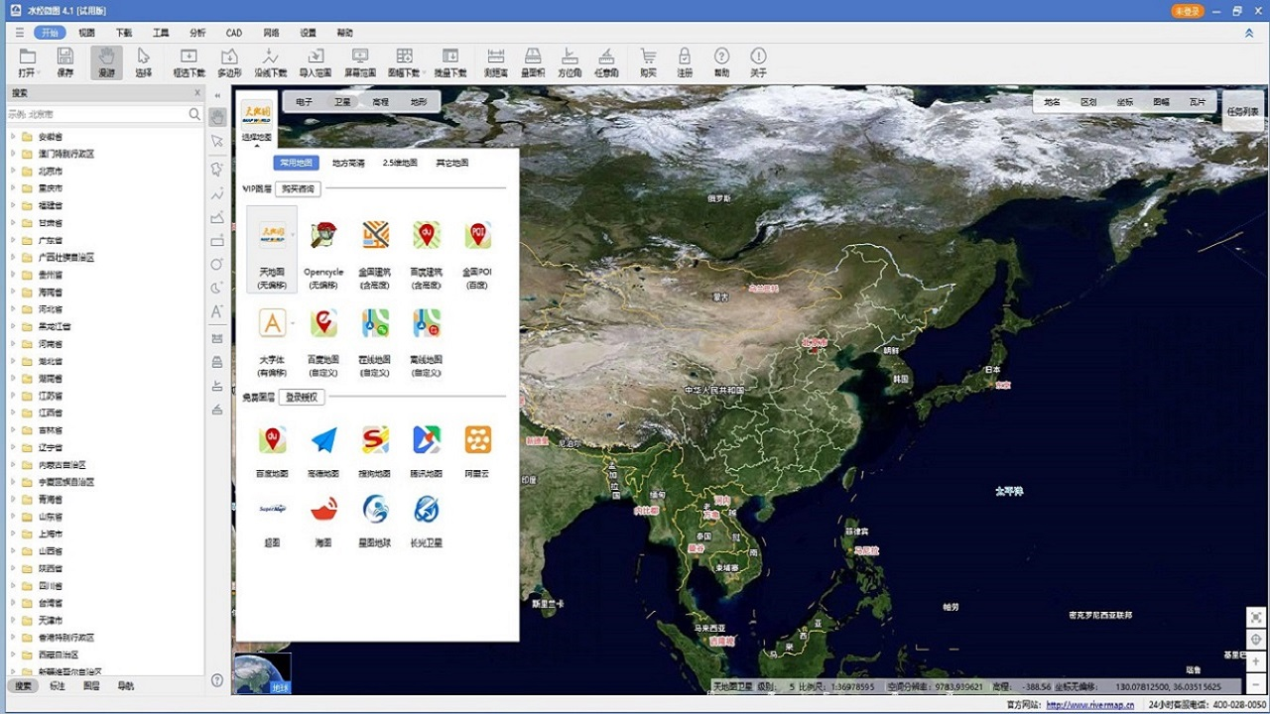Collapse the ribbon with top-right chevron
This screenshot has height=714, width=1270.
point(1249,33)
